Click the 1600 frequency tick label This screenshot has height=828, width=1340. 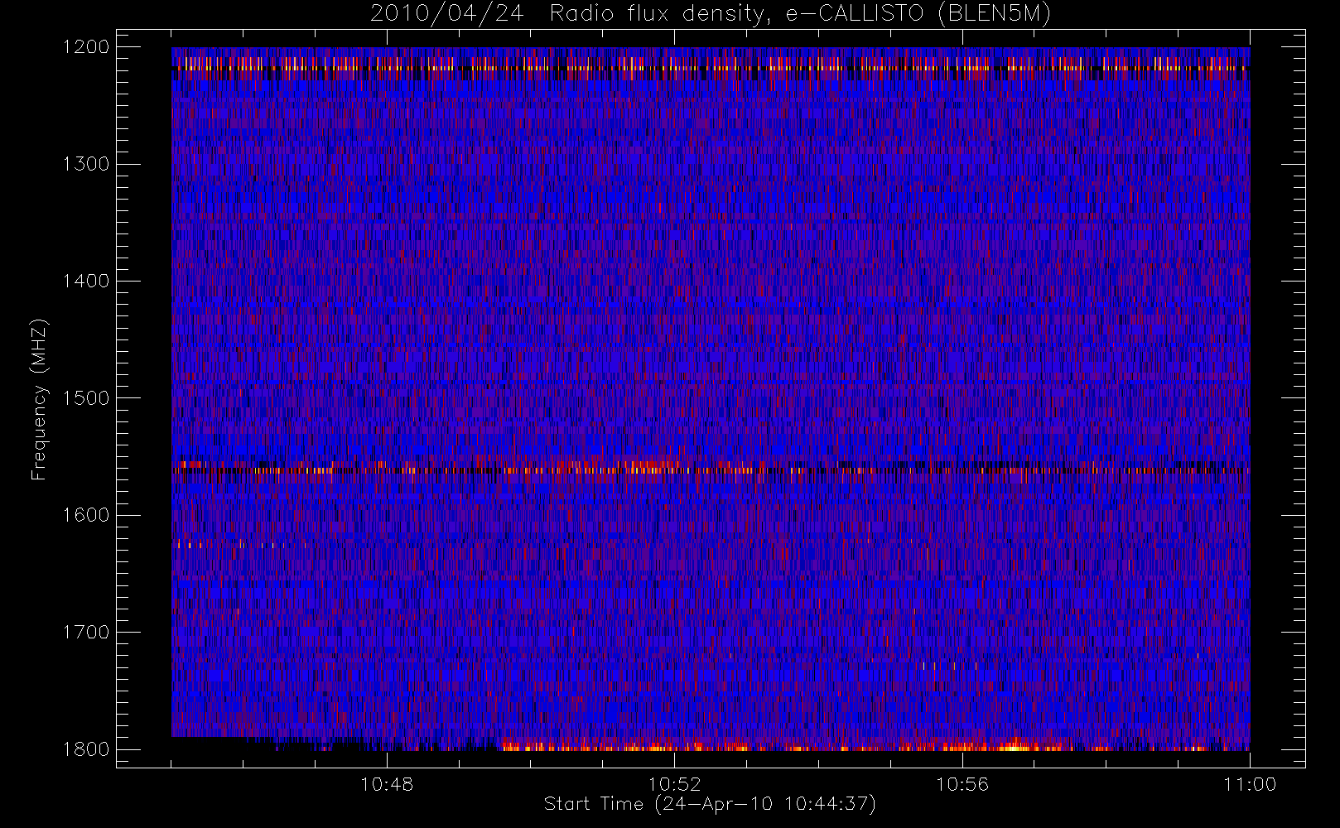[86, 515]
